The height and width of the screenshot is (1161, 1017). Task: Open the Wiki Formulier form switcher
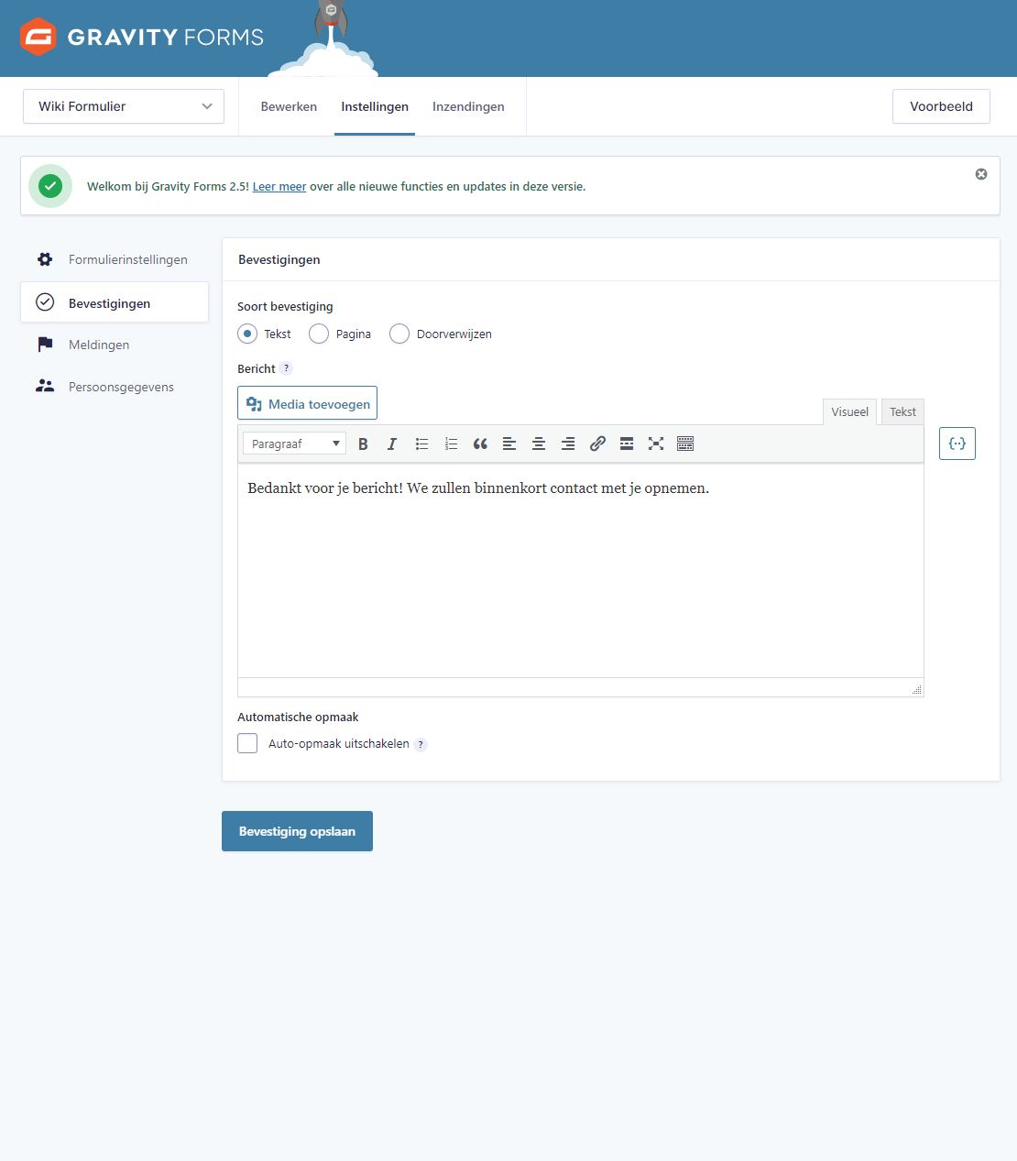124,106
